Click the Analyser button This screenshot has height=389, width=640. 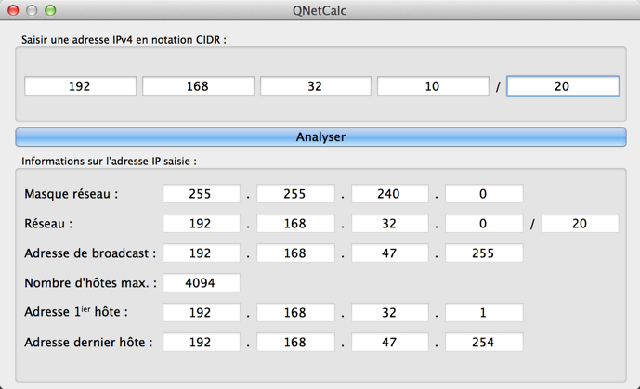320,137
